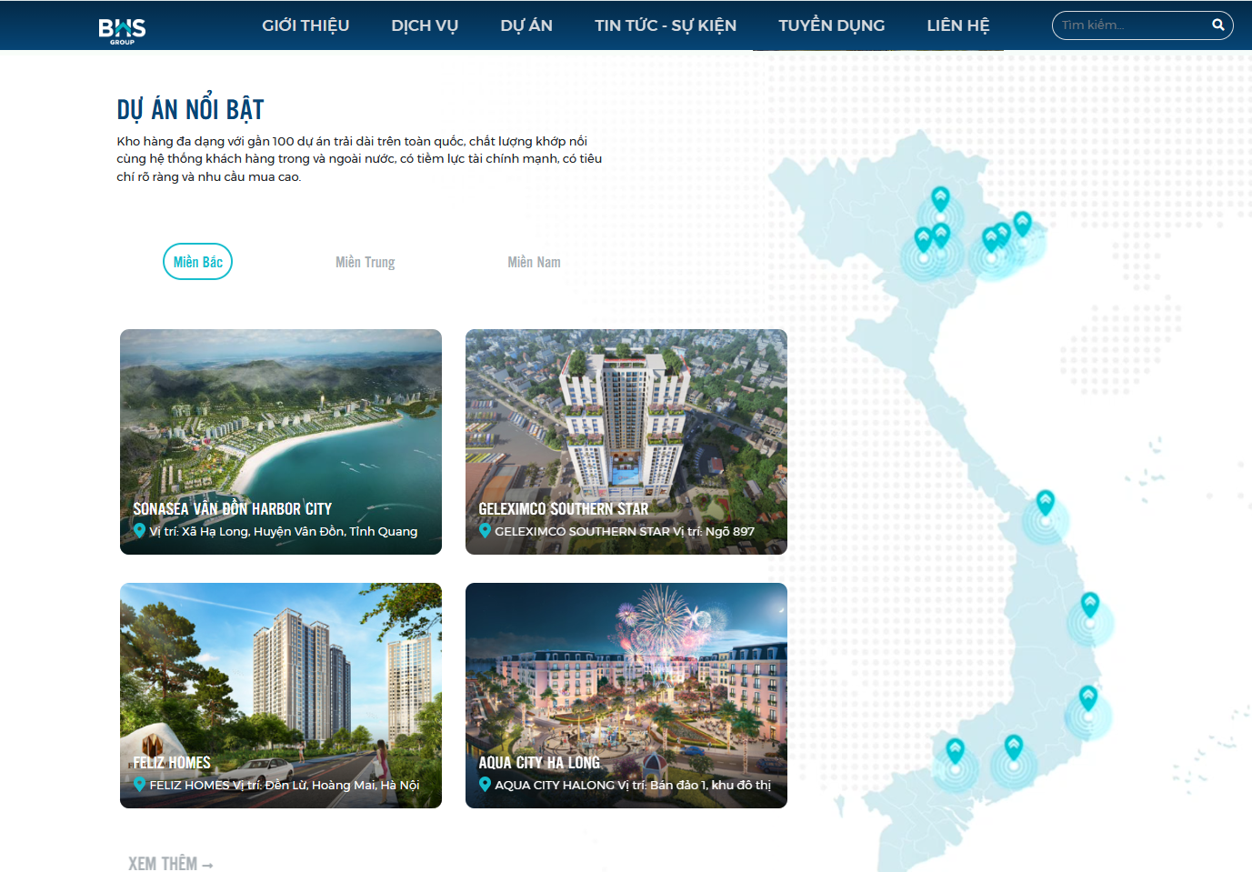Image resolution: width=1252 pixels, height=872 pixels.
Task: Select the topmost northern map pin
Action: pos(940,198)
